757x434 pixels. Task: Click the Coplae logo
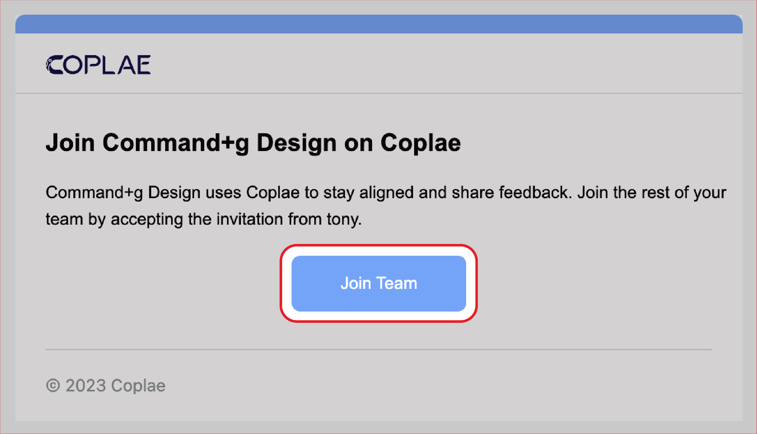tap(98, 65)
